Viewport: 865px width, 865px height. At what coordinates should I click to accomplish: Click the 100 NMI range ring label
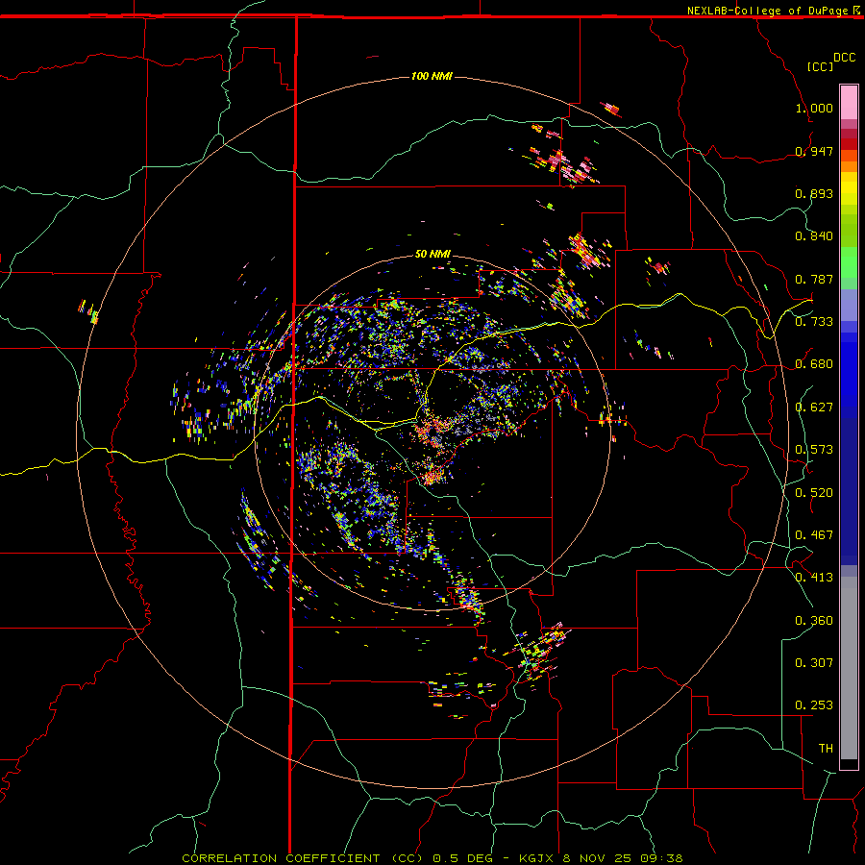432,76
